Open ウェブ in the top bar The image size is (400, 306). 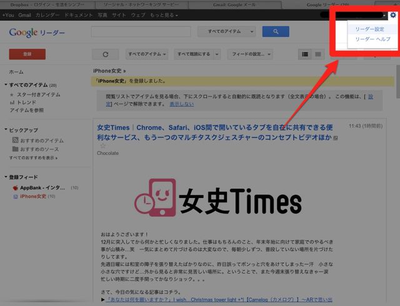pyautogui.click(x=138, y=15)
